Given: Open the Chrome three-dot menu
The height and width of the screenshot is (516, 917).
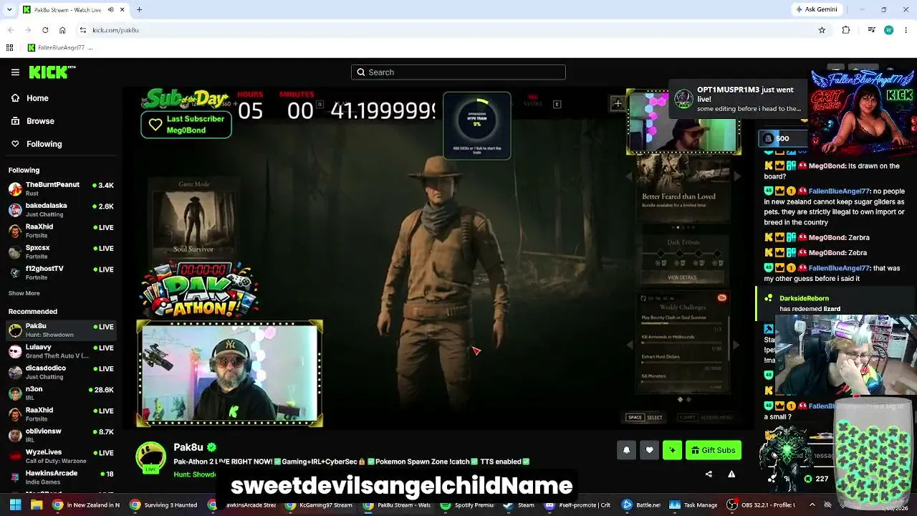Looking at the screenshot, I should [906, 30].
